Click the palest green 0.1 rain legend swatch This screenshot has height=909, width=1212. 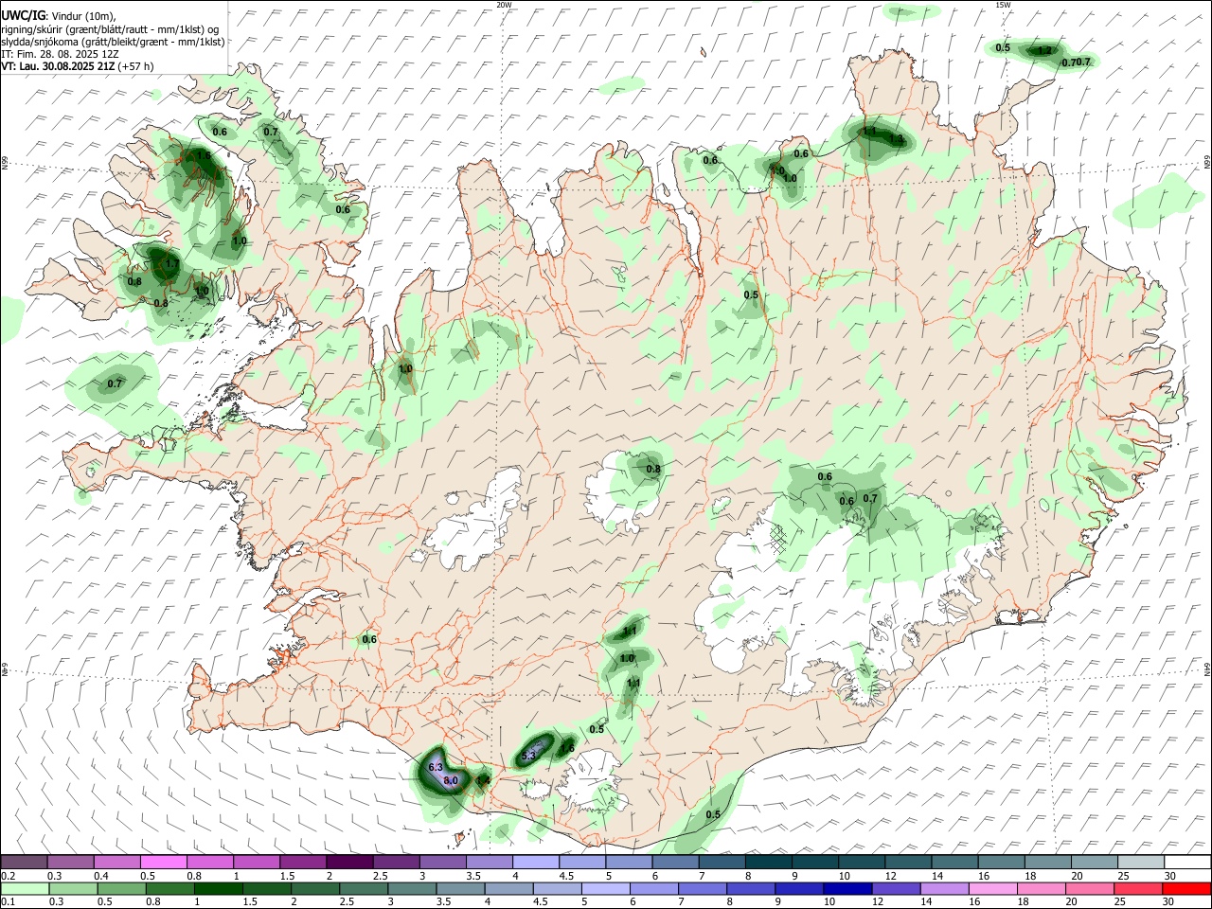coord(24,888)
